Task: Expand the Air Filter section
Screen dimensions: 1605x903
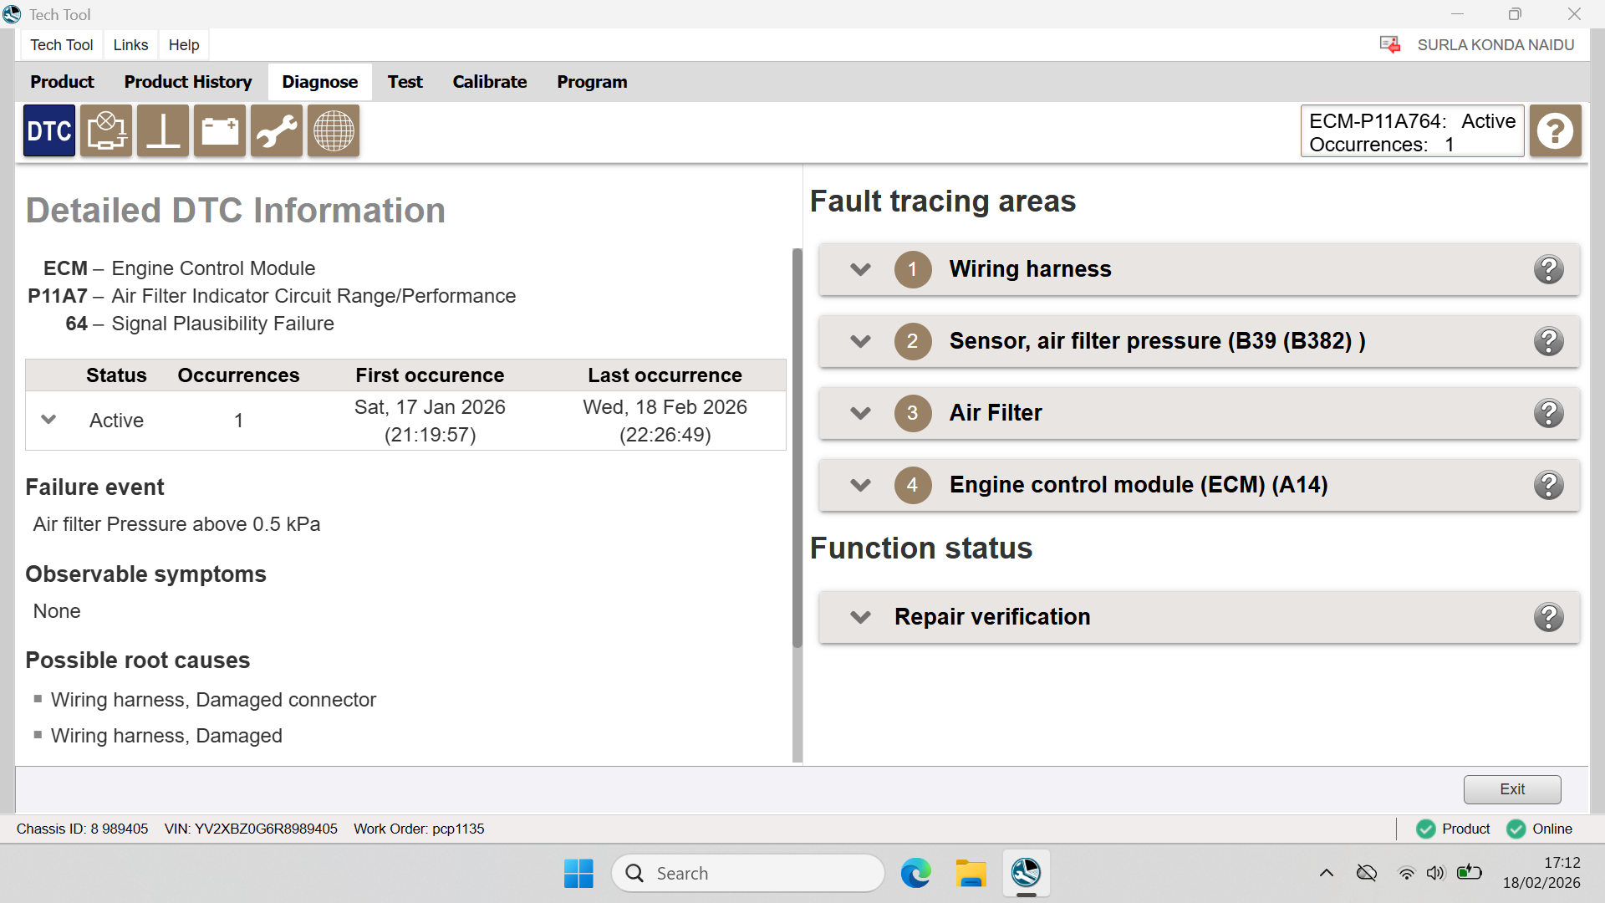Action: [860, 413]
